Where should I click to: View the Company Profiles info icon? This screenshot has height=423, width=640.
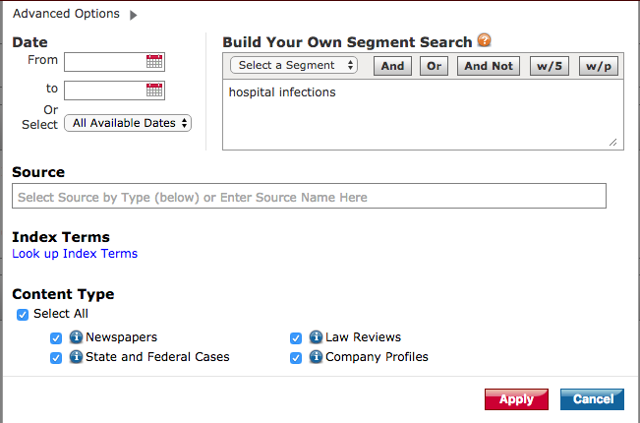316,356
